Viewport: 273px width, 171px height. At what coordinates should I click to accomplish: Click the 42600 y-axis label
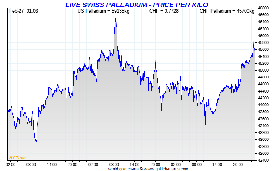(x=263, y=153)
